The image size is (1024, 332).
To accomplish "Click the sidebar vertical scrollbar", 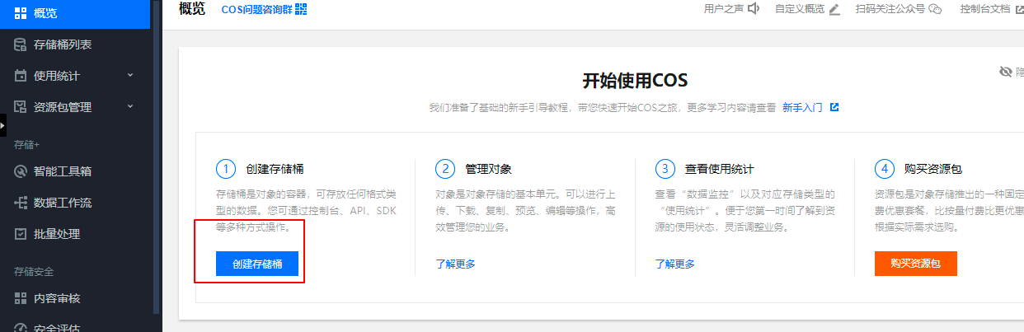I will click(x=156, y=165).
